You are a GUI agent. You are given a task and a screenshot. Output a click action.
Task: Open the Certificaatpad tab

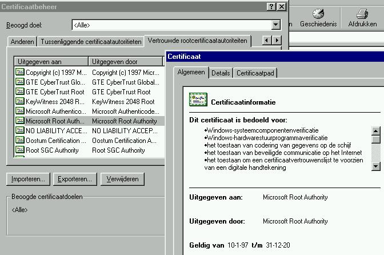[x=255, y=73]
